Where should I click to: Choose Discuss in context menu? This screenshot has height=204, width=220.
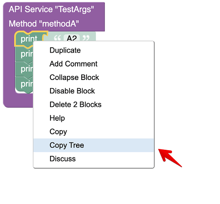(94, 159)
